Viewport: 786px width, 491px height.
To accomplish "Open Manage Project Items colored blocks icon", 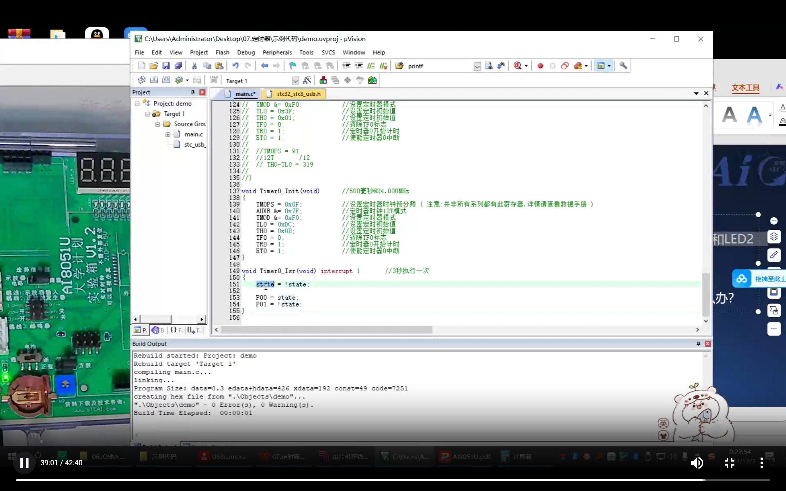I will (323, 80).
